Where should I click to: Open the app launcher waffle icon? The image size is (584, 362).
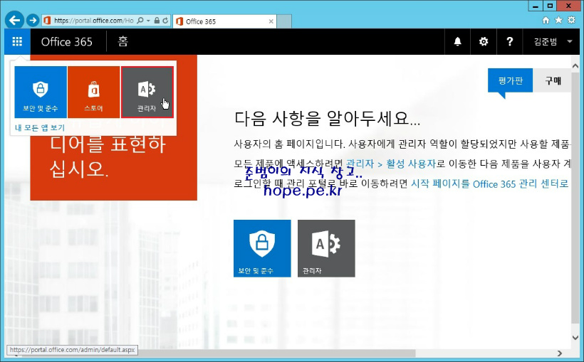click(x=17, y=41)
